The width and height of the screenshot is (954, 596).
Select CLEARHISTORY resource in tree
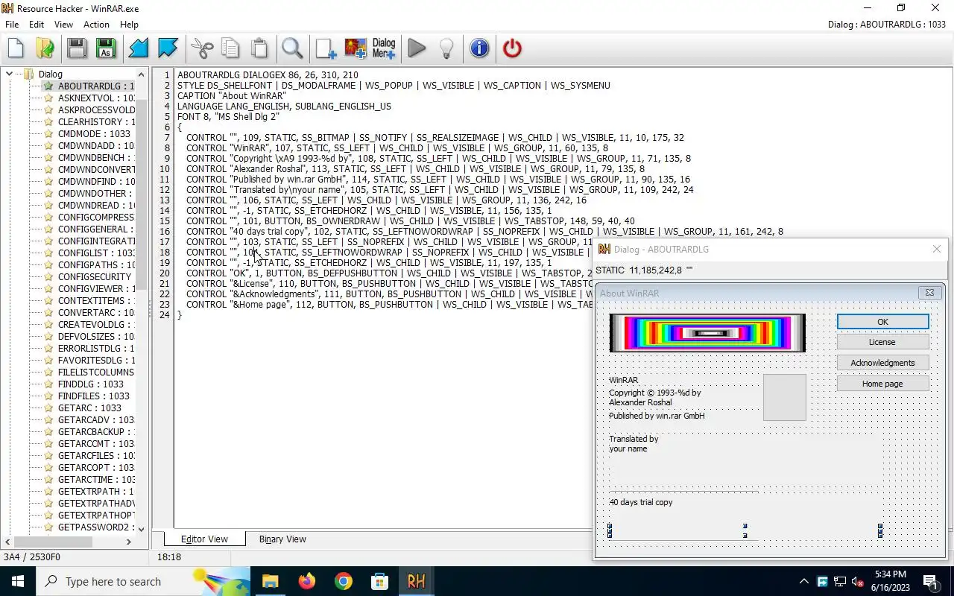pyautogui.click(x=96, y=122)
